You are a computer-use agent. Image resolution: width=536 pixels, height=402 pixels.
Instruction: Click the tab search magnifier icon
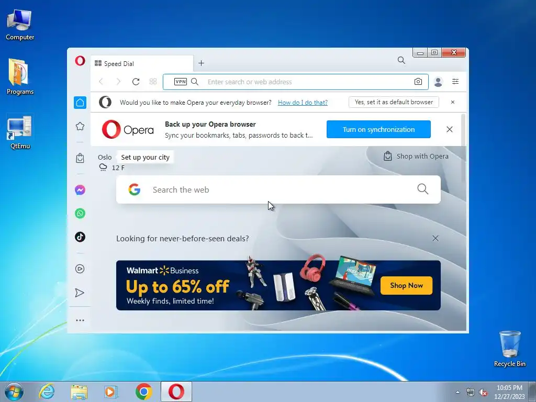click(401, 61)
